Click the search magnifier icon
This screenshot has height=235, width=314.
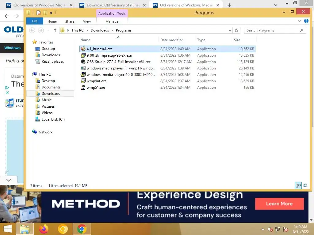(301, 30)
